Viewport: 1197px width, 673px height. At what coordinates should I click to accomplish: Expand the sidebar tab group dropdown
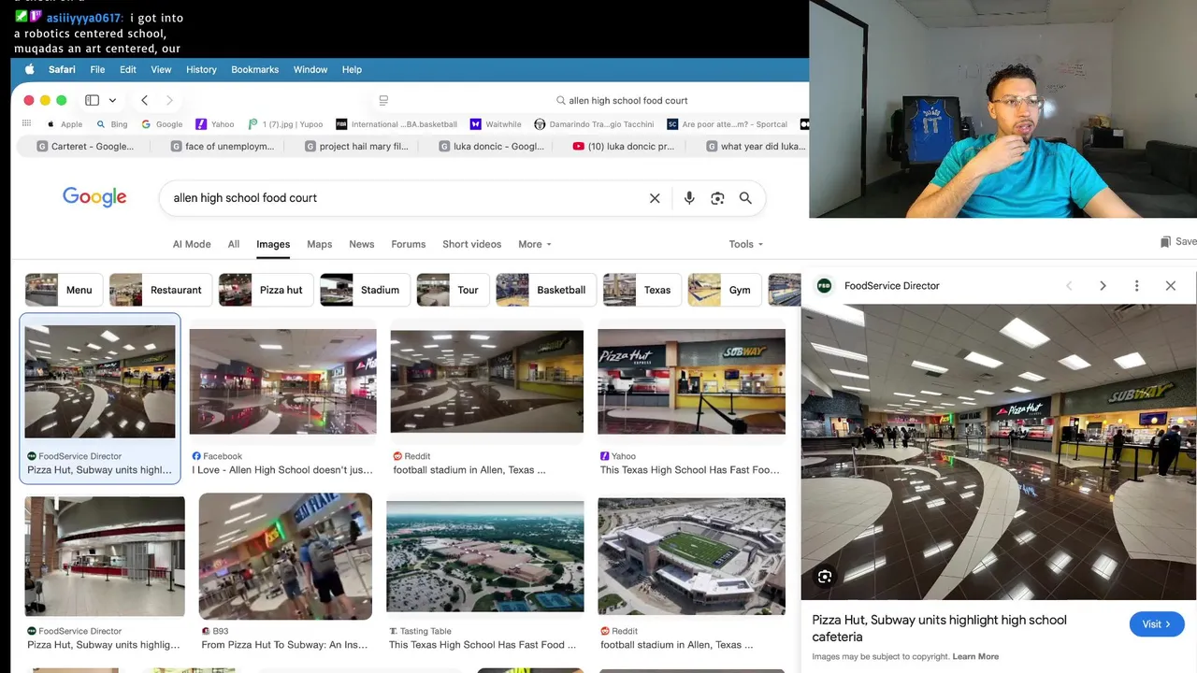(x=112, y=100)
